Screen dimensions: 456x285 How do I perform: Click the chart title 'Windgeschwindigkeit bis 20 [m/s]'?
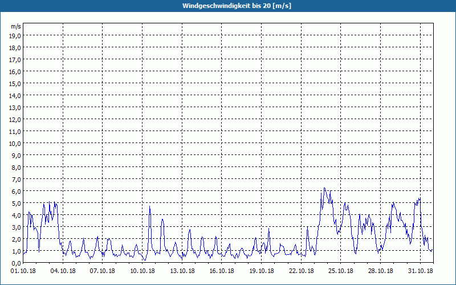pos(228,6)
